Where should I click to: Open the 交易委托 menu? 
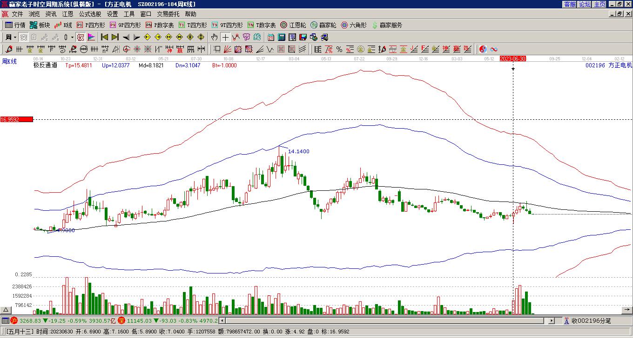click(168, 14)
